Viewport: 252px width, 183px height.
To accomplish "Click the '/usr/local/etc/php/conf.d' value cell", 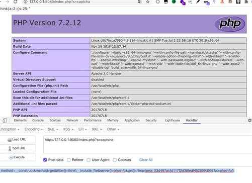I will pos(168,98).
